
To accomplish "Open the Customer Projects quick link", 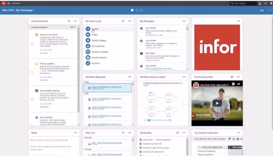I will (x=100, y=52).
